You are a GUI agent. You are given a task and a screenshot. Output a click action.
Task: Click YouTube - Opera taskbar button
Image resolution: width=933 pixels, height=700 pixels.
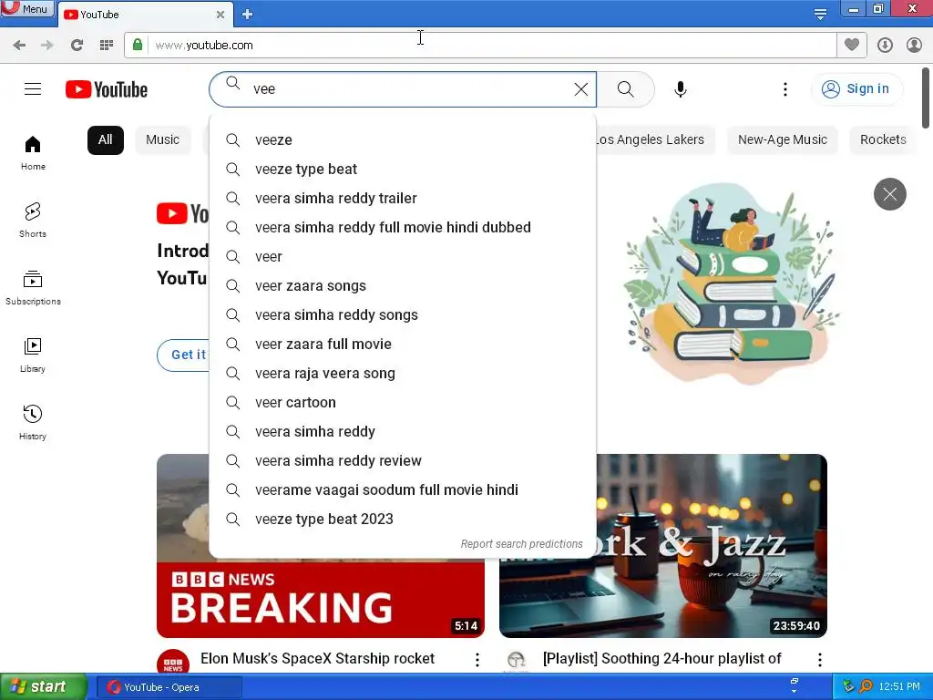pyautogui.click(x=169, y=687)
